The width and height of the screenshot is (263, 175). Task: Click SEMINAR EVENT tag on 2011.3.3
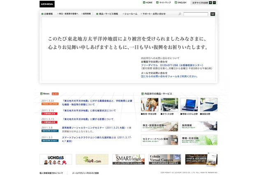coord(50,140)
